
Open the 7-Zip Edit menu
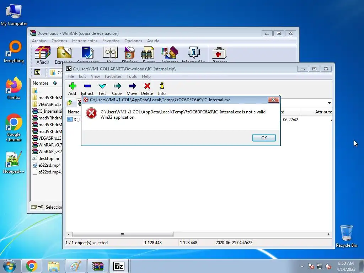tap(82, 76)
